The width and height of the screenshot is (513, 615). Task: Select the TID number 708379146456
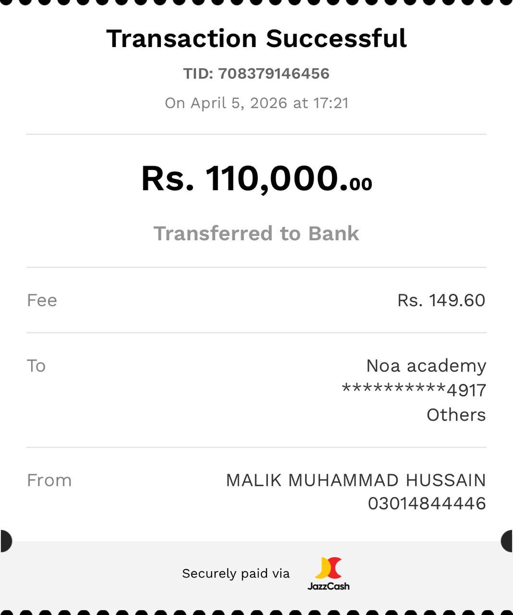(273, 74)
